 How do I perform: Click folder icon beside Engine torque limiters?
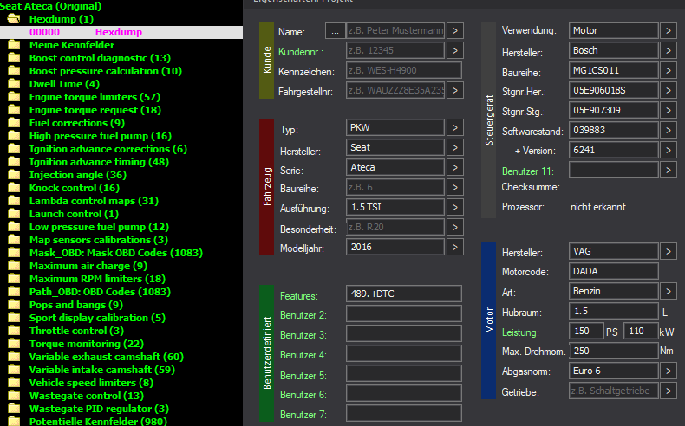coord(14,97)
